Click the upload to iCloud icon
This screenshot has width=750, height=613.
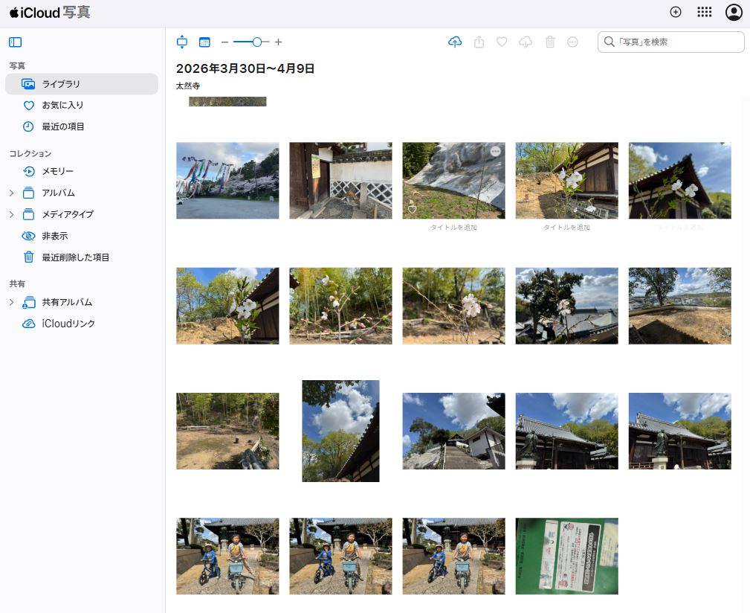(x=455, y=42)
